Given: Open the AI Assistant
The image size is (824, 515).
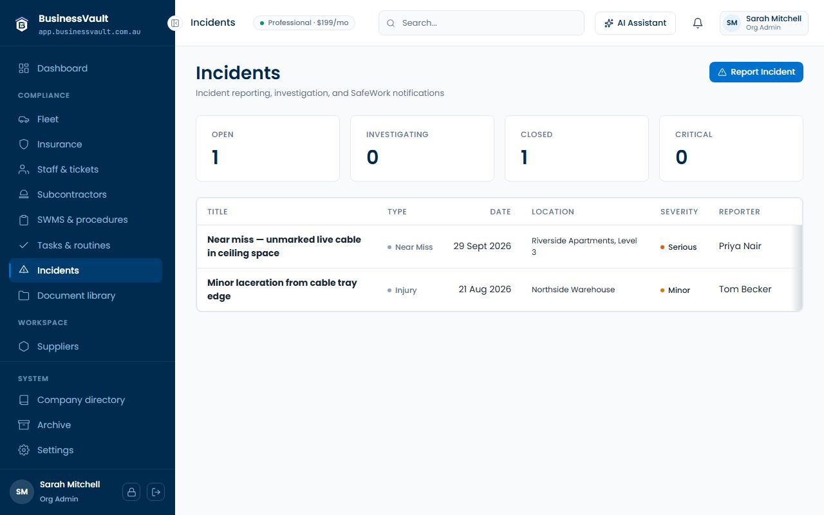Looking at the screenshot, I should click(x=635, y=23).
